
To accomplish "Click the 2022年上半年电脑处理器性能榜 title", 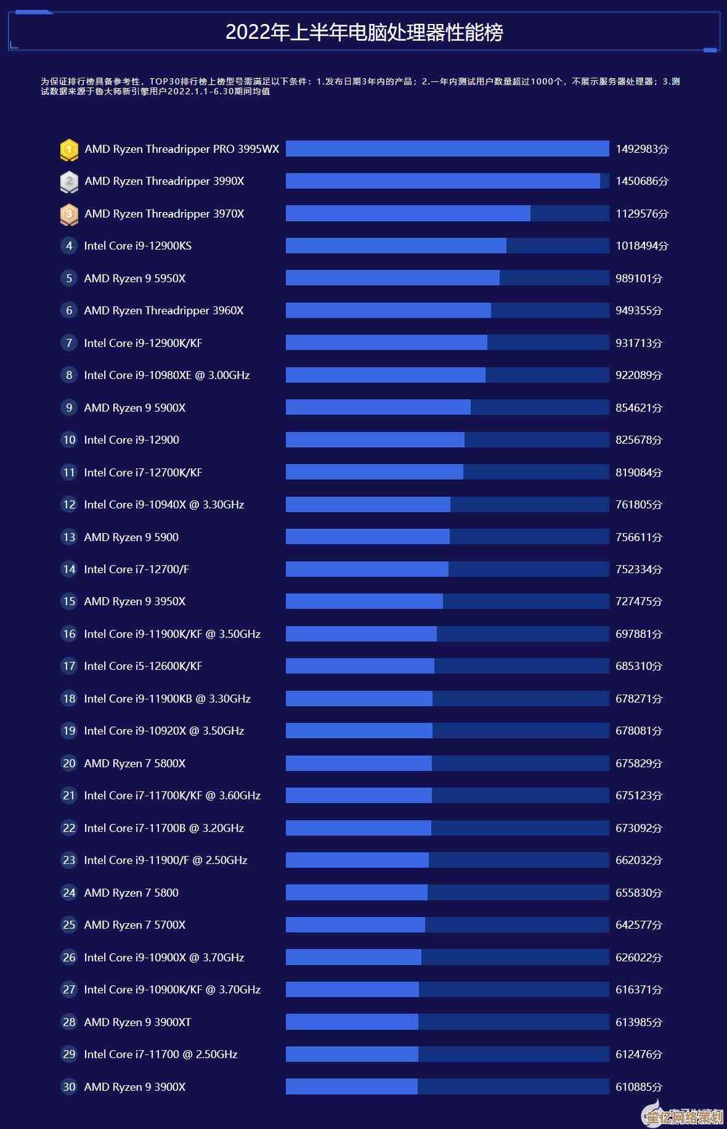I will click(x=364, y=33).
